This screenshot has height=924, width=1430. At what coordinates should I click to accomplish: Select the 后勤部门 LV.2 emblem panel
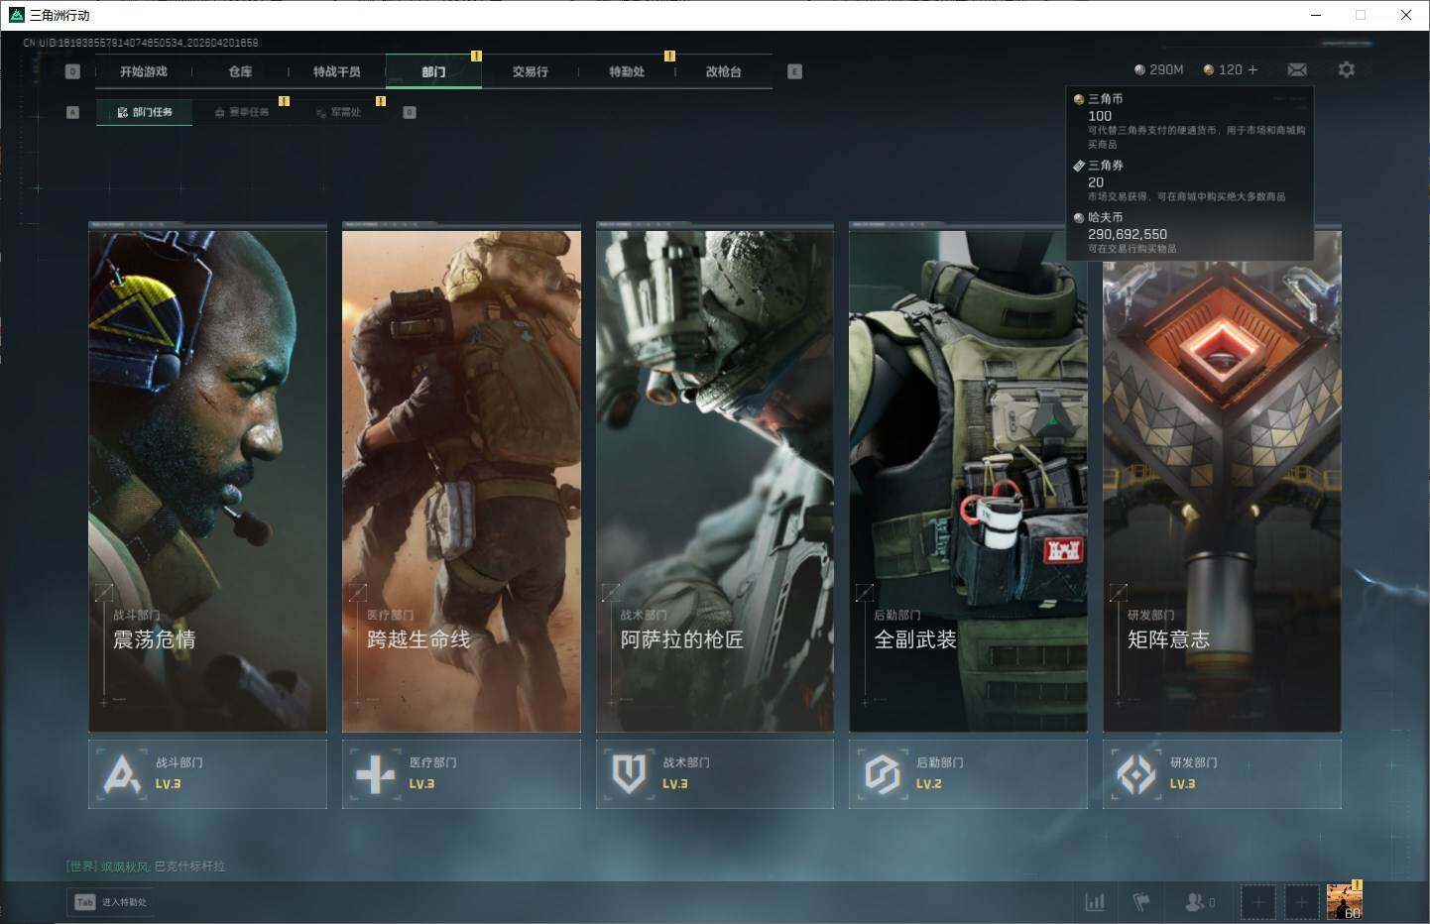[x=968, y=773]
